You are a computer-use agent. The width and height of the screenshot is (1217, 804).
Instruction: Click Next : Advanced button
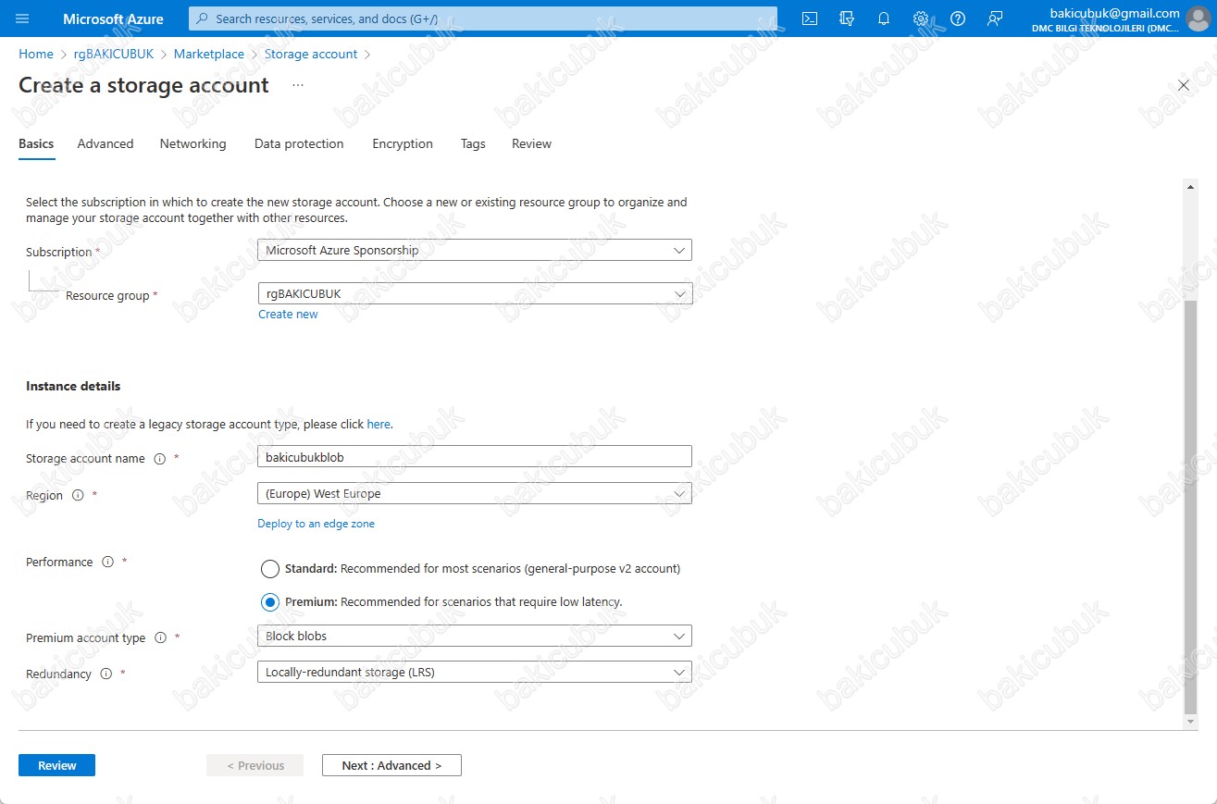(x=391, y=765)
